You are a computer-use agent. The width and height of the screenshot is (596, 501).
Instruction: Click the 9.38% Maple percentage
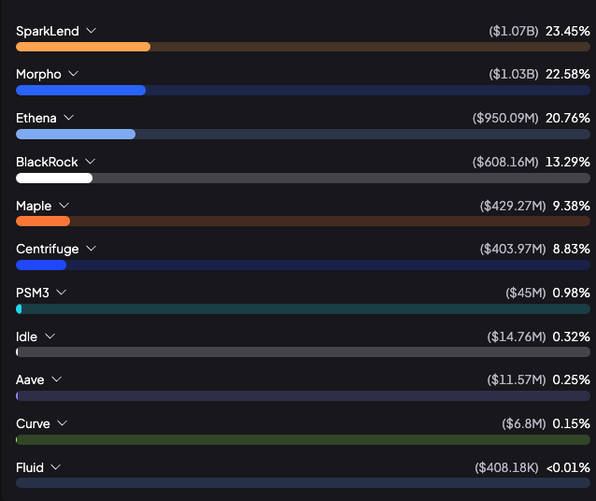[x=572, y=206]
